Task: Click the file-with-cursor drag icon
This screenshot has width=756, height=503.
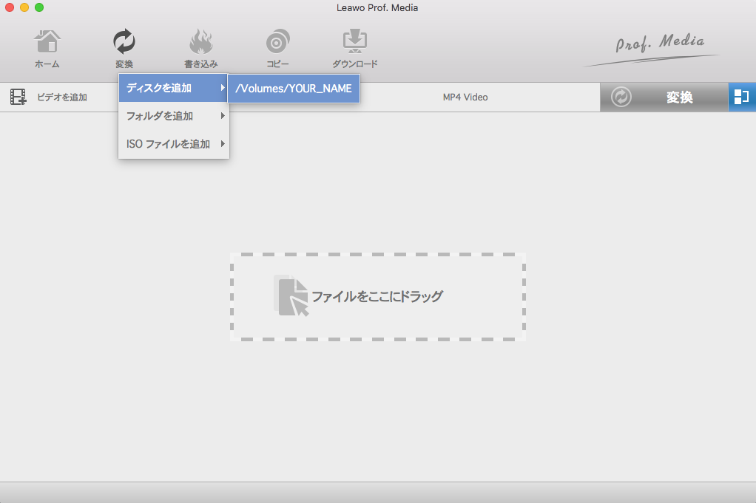Action: (291, 296)
